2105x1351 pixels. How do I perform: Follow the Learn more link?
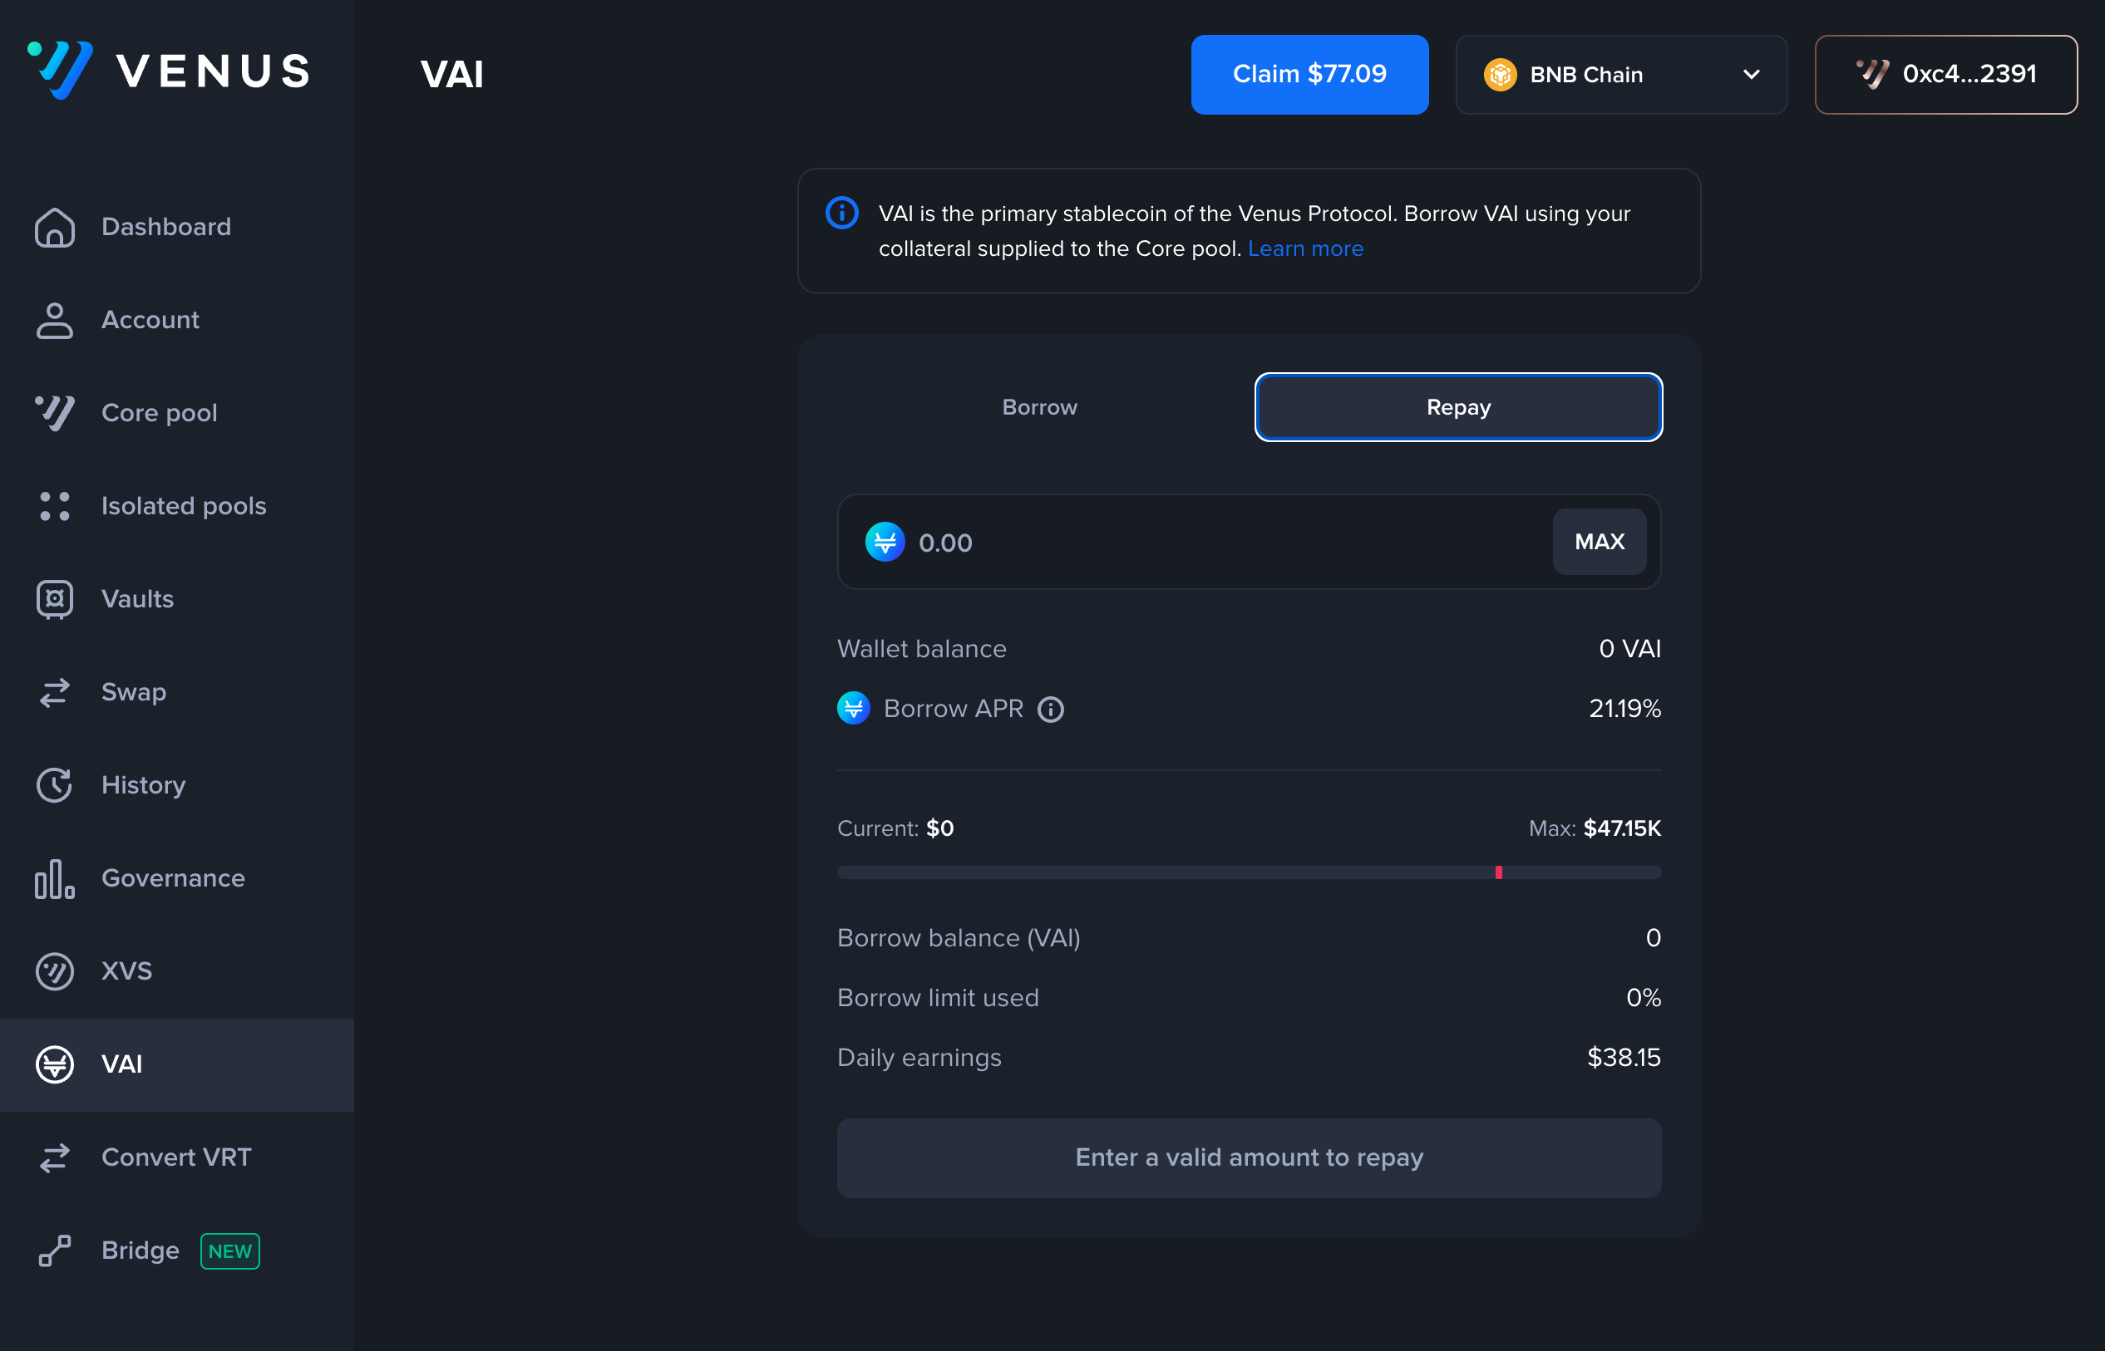1305,249
